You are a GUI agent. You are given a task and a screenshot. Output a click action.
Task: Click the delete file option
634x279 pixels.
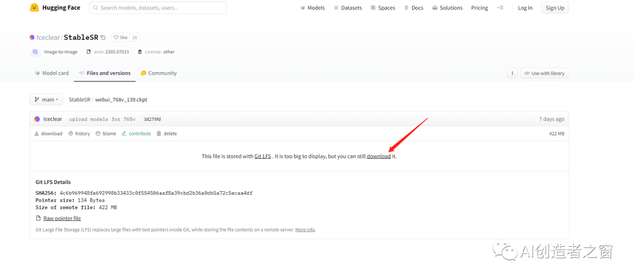click(167, 134)
